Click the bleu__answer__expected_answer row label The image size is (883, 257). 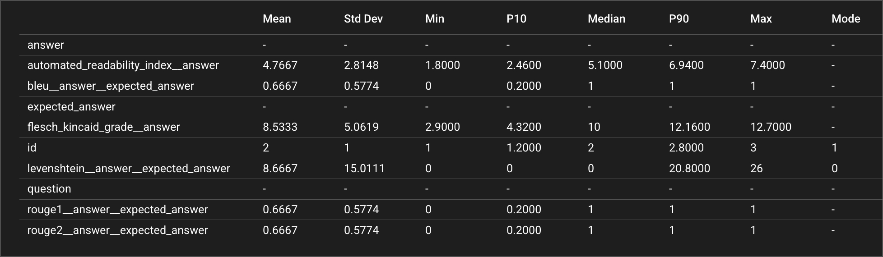point(111,86)
